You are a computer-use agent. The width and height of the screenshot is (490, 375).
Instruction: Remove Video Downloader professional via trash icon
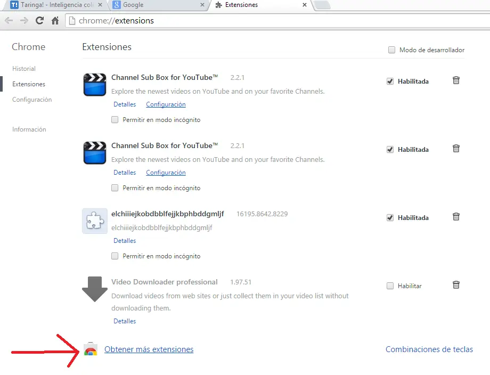point(456,284)
